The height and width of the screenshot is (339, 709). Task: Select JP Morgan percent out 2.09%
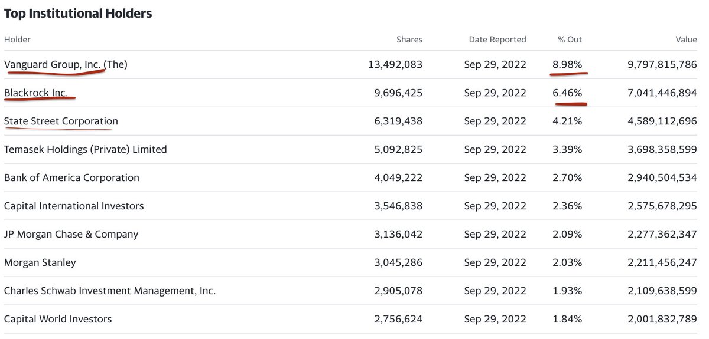[x=567, y=234]
